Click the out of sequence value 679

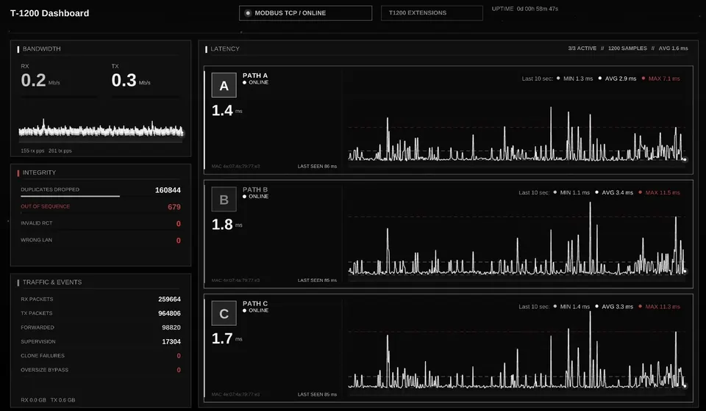click(174, 207)
